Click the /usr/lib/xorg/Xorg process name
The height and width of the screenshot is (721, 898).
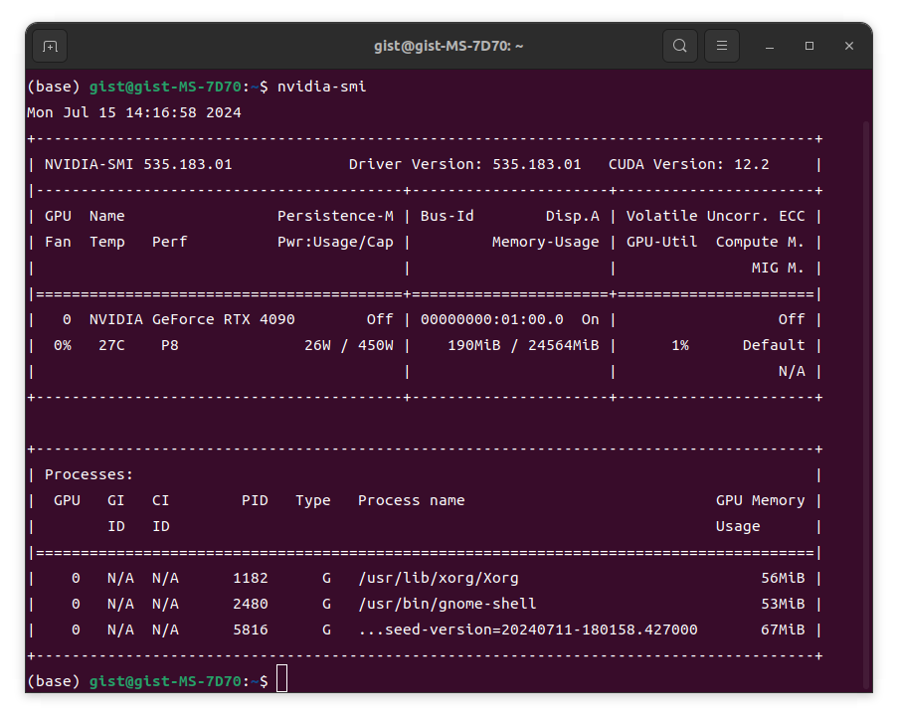click(439, 578)
